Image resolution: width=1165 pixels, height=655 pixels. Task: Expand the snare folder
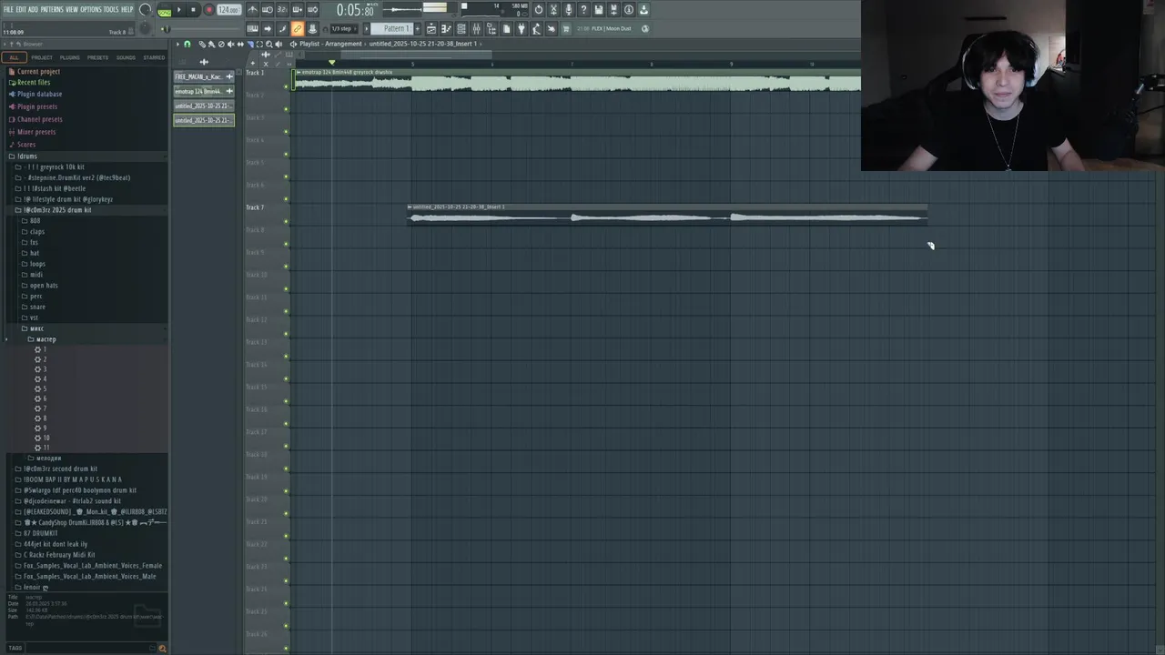tap(37, 307)
